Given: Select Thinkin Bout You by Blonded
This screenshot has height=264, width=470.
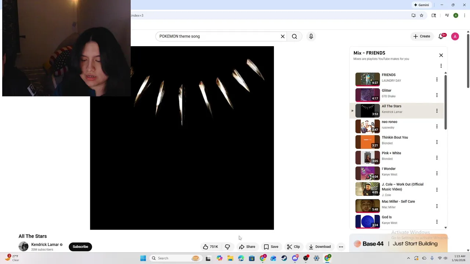Looking at the screenshot, I should pos(397,142).
